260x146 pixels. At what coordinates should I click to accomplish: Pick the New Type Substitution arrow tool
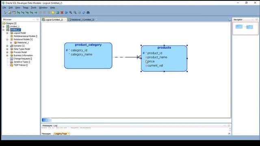pos(36,13)
